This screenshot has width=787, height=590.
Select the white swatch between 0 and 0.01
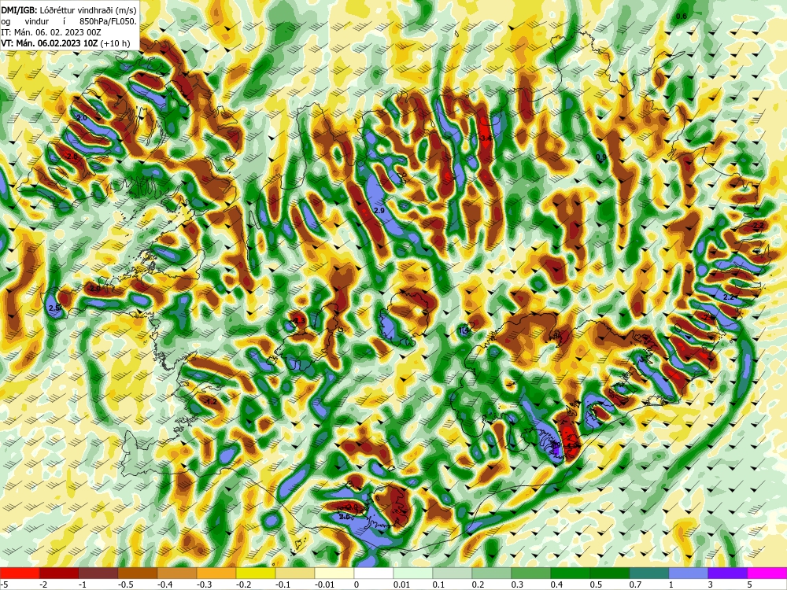(x=374, y=573)
